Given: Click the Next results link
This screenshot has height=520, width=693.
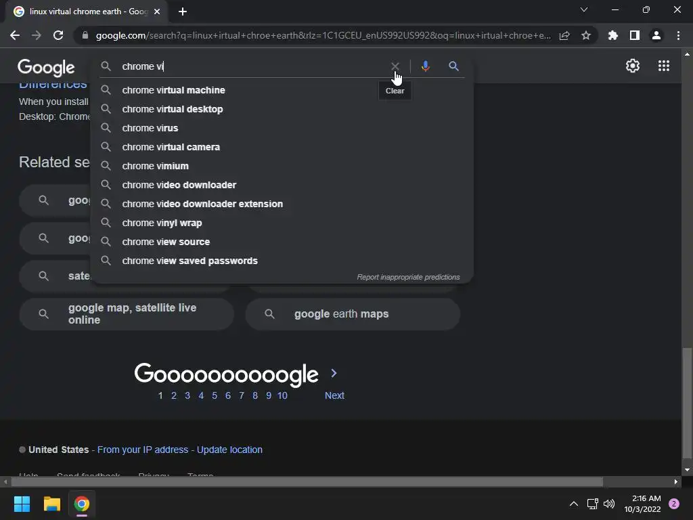Looking at the screenshot, I should pos(334,395).
